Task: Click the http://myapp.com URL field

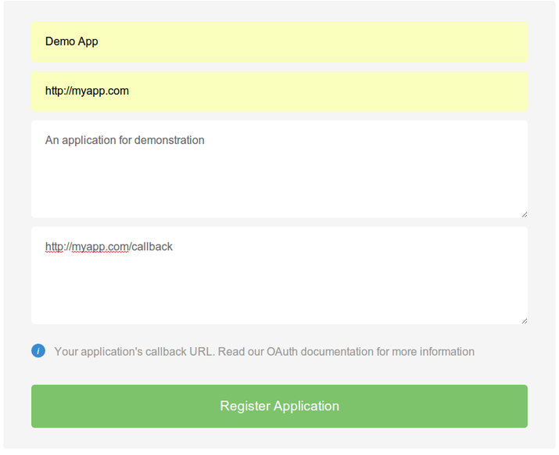Action: coord(279,91)
